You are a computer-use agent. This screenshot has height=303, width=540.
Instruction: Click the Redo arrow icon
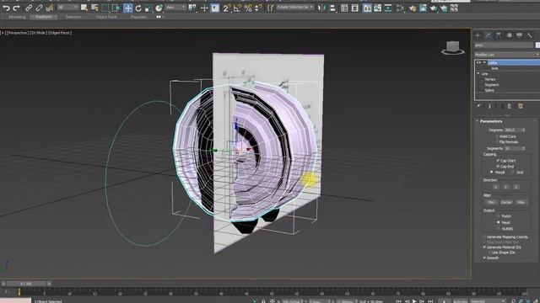pyautogui.click(x=16, y=8)
